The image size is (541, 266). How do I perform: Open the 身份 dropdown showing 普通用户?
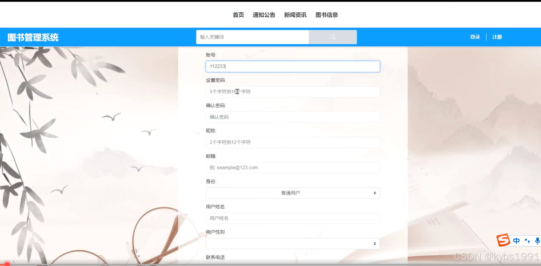click(x=293, y=193)
